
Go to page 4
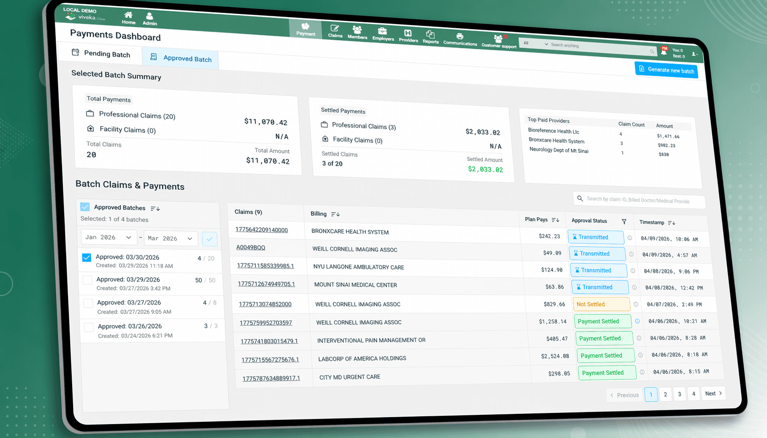[x=693, y=394]
